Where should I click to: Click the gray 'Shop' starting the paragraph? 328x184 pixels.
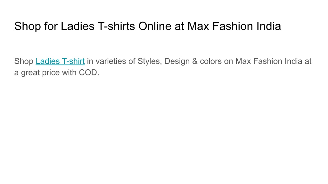click(24, 61)
